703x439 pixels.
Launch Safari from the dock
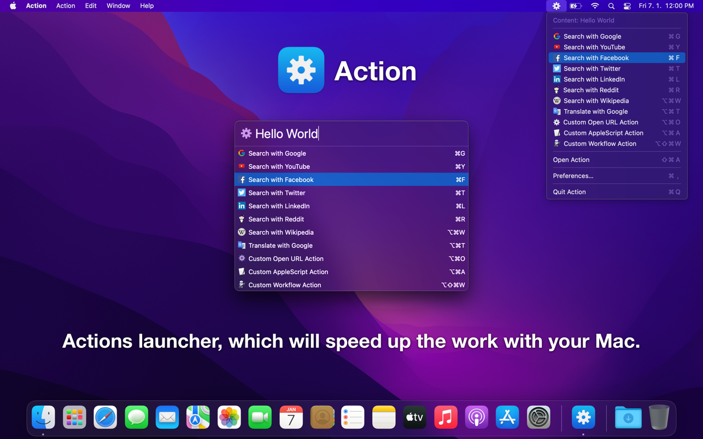click(106, 418)
